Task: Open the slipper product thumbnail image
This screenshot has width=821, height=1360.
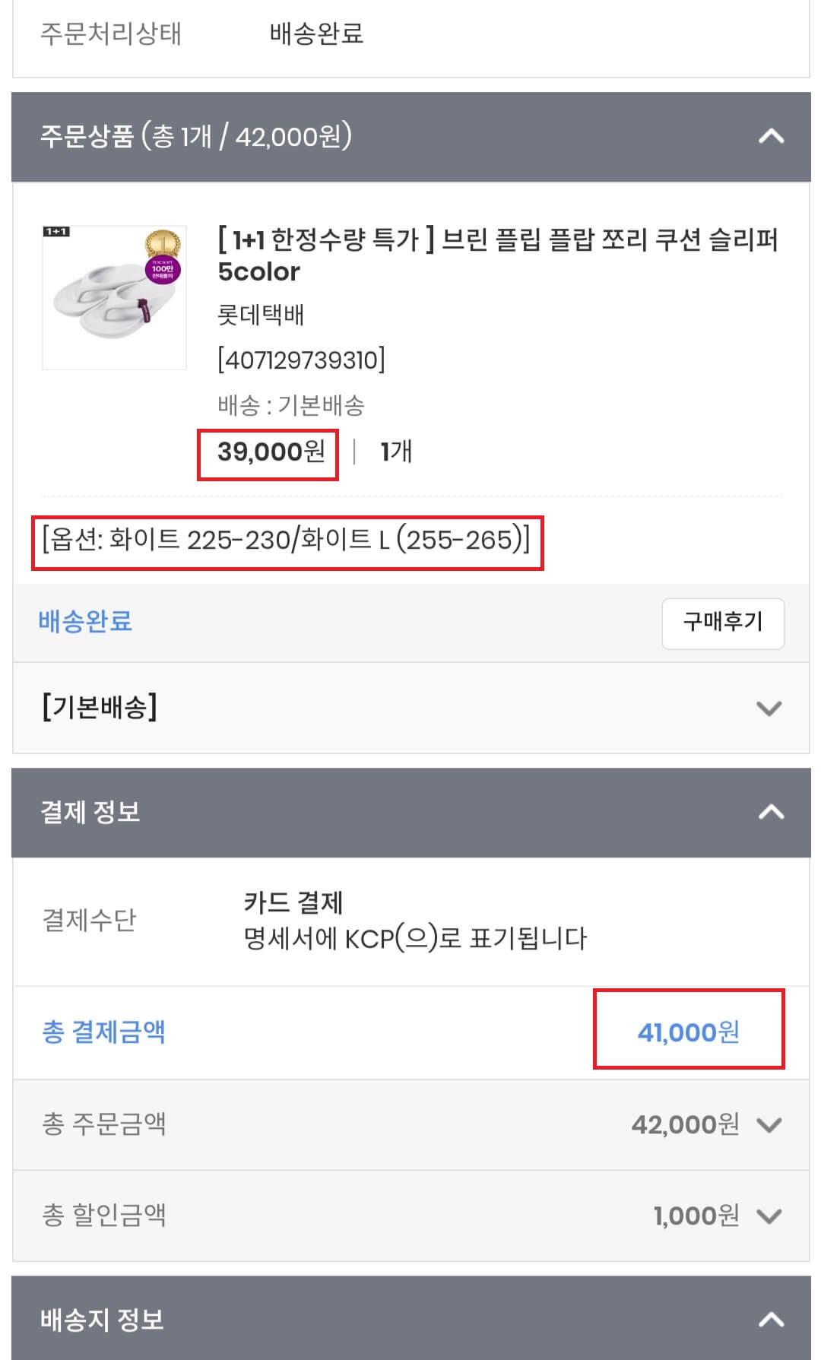Action: click(x=113, y=295)
